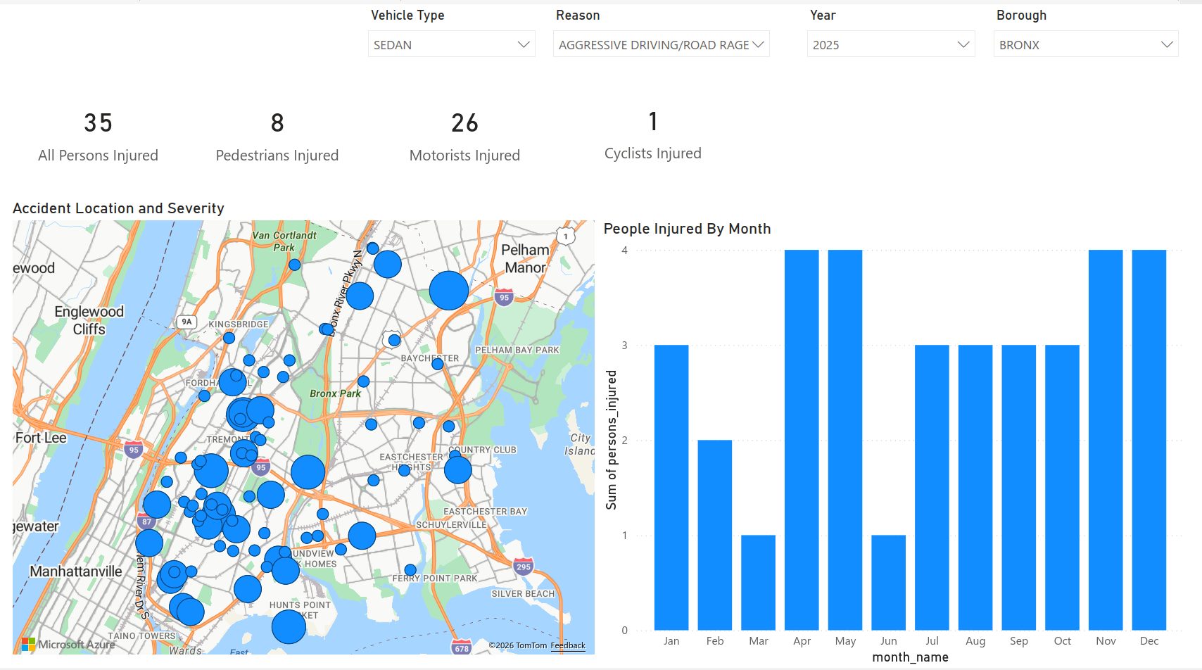Click the Sum of persons_injured axis title
The width and height of the screenshot is (1202, 670).
point(611,440)
